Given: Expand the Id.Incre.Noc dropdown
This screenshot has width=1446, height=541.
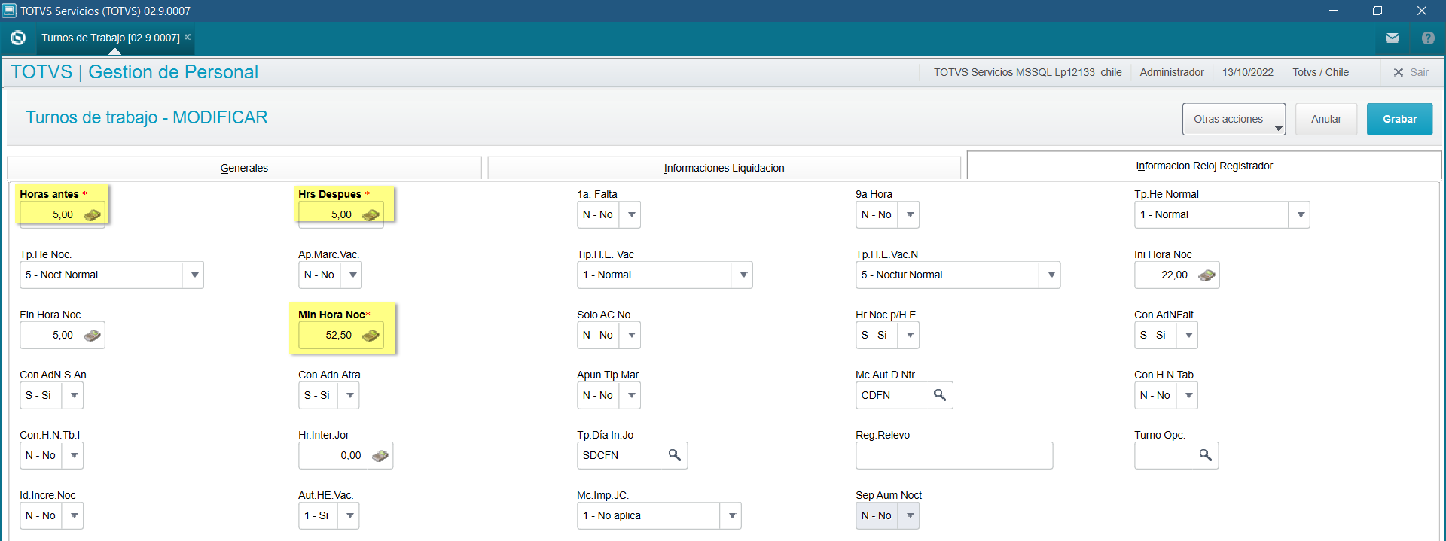Looking at the screenshot, I should coord(74,516).
